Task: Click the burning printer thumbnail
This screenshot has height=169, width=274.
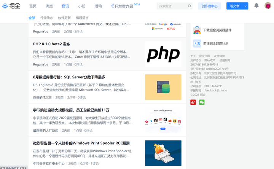Action: point(163,153)
